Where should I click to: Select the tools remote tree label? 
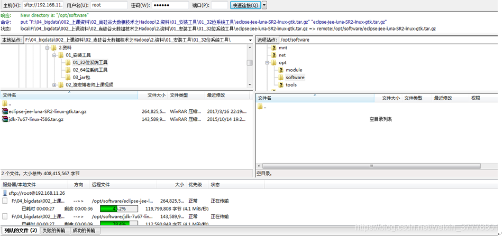click(x=291, y=85)
